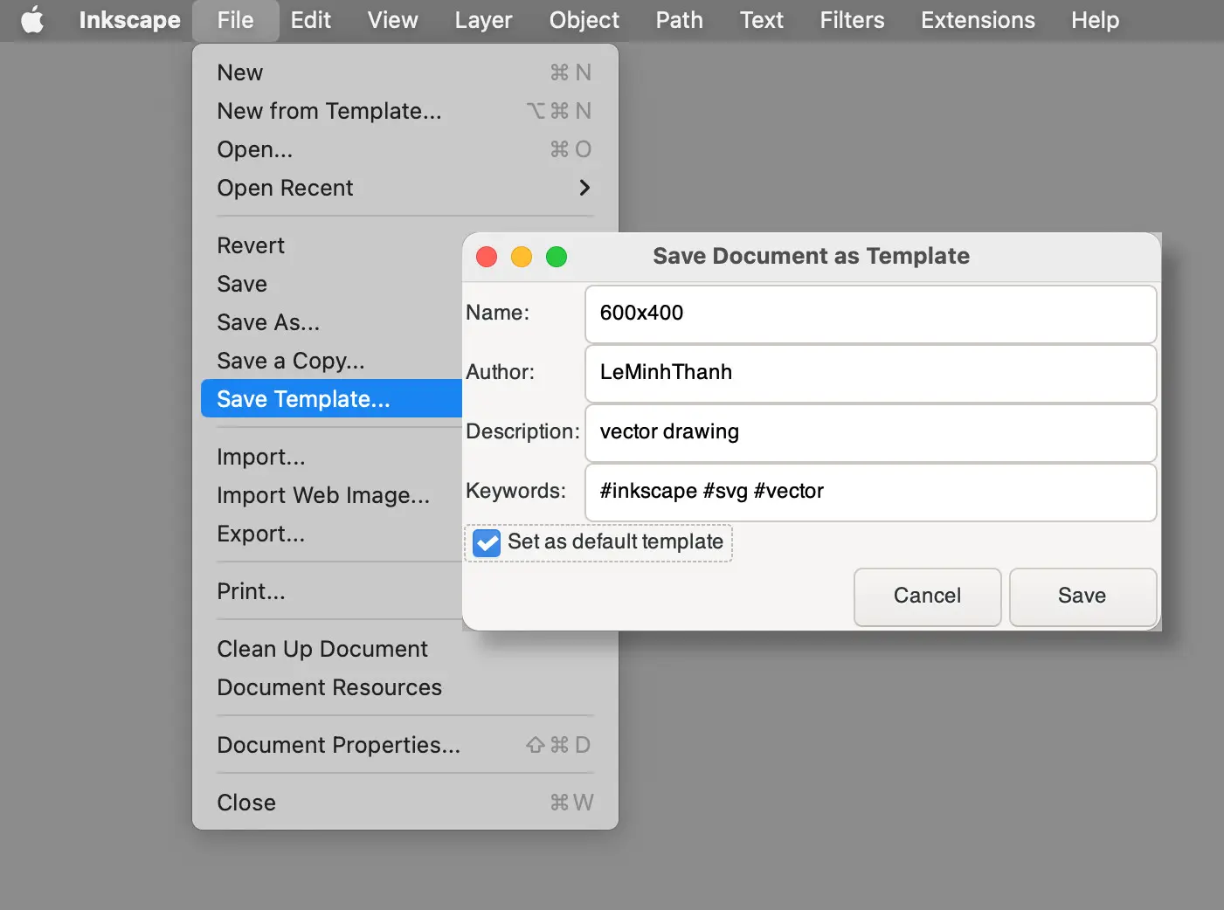The image size is (1224, 910).
Task: Open the Extensions menu
Action: coord(978,20)
